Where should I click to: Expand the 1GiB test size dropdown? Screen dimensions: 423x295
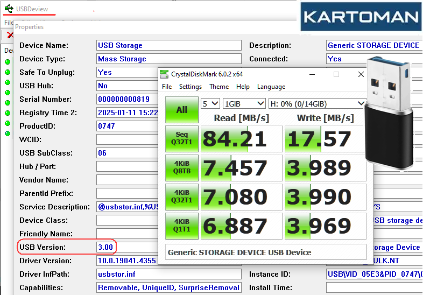click(244, 103)
